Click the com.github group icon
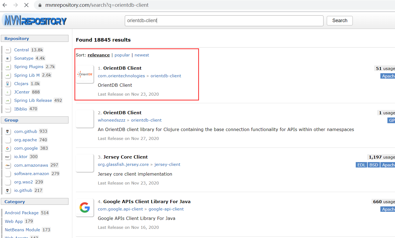395x238 pixels. click(x=8, y=132)
